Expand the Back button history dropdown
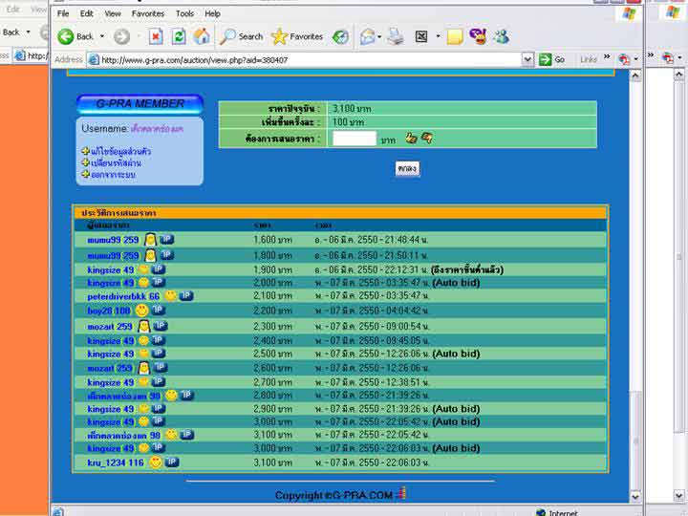The height and width of the screenshot is (516, 688). click(101, 36)
